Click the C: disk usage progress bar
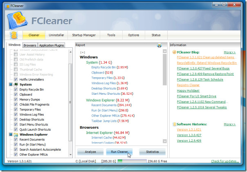Image resolution: width=247 pixels, height=172 pixels. tap(132, 161)
